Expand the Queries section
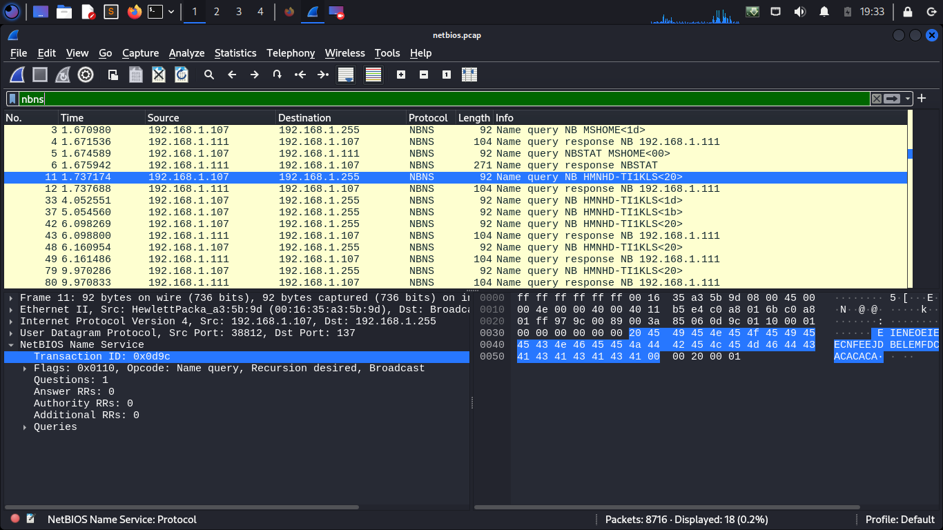Image resolution: width=943 pixels, height=530 pixels. coord(26,427)
